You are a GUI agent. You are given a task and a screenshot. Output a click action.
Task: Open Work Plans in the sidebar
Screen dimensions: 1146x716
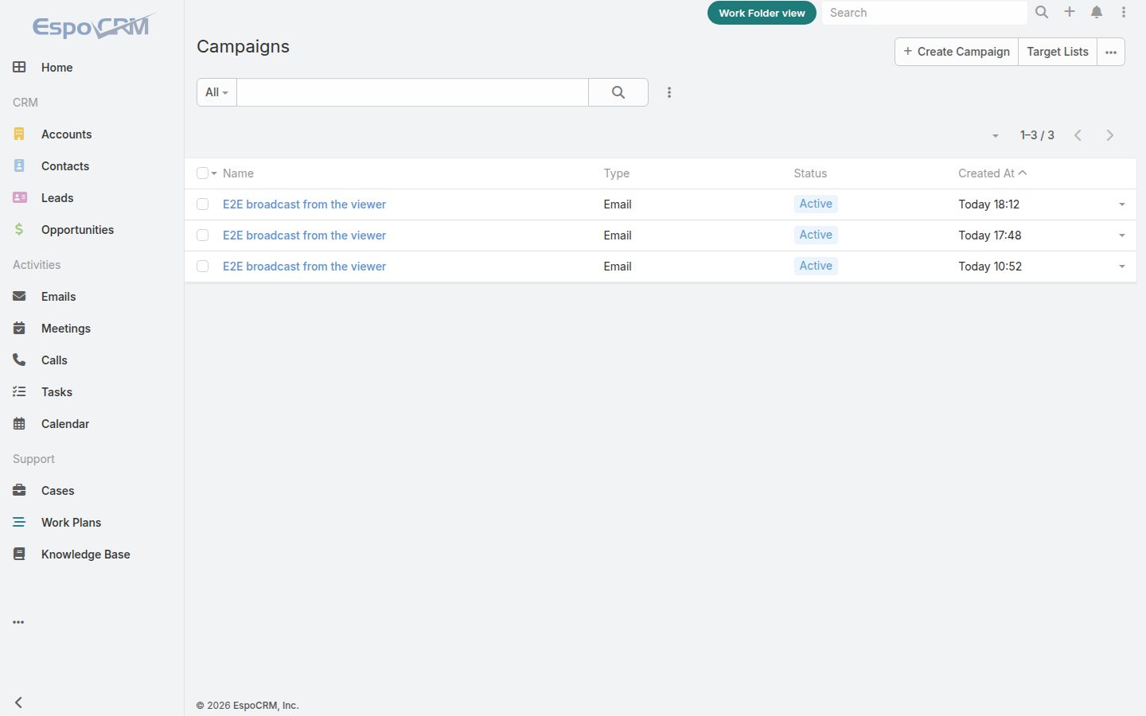71,523
